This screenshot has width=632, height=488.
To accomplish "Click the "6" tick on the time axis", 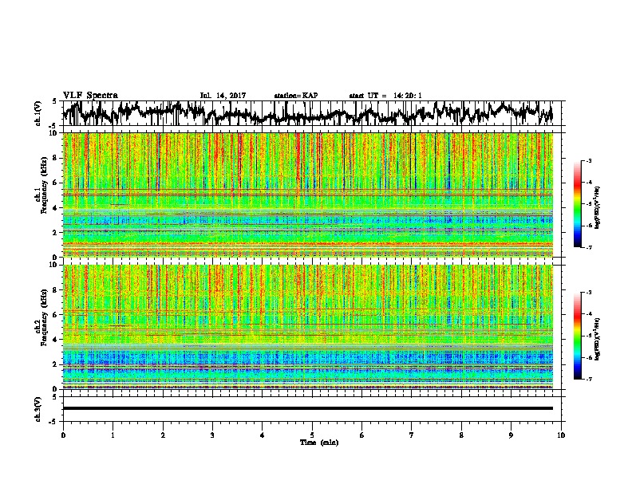I will click(x=362, y=435).
